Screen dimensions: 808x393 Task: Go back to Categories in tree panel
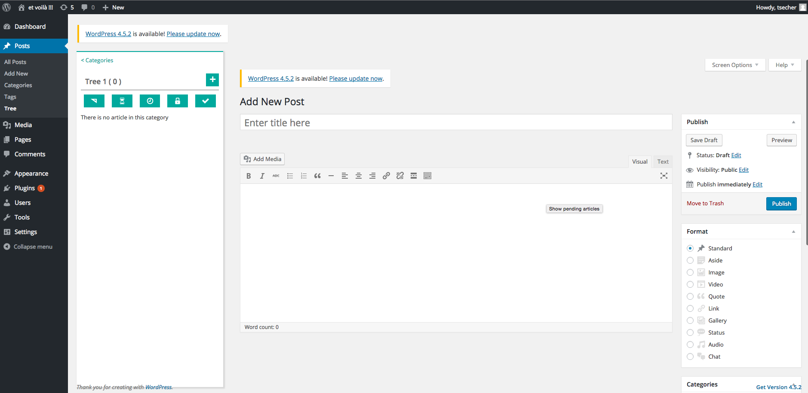coord(97,60)
